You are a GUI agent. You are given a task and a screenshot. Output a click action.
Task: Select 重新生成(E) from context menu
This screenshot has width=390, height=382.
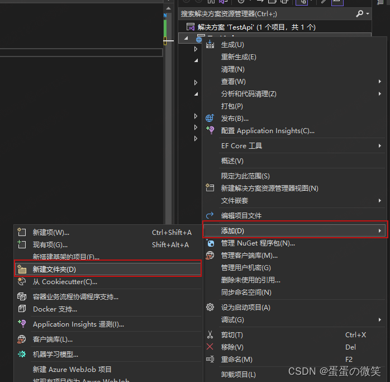click(239, 57)
